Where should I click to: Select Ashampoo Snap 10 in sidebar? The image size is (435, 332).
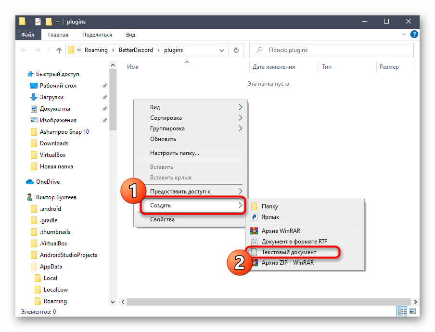(64, 132)
